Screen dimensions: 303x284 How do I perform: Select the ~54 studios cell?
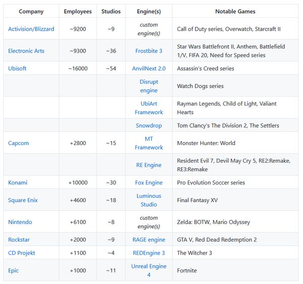tap(111, 68)
